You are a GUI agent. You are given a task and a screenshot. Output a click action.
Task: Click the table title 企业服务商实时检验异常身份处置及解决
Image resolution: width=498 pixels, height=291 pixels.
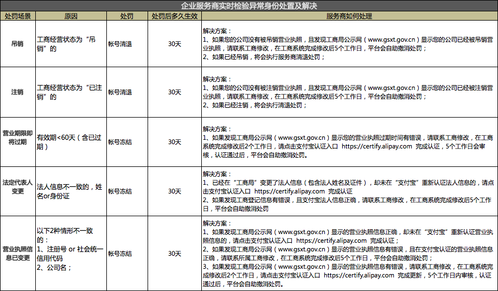[x=249, y=6]
